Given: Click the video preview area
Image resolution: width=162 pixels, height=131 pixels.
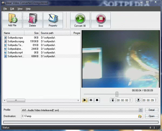Looking at the screenshot, I should click(121, 59).
